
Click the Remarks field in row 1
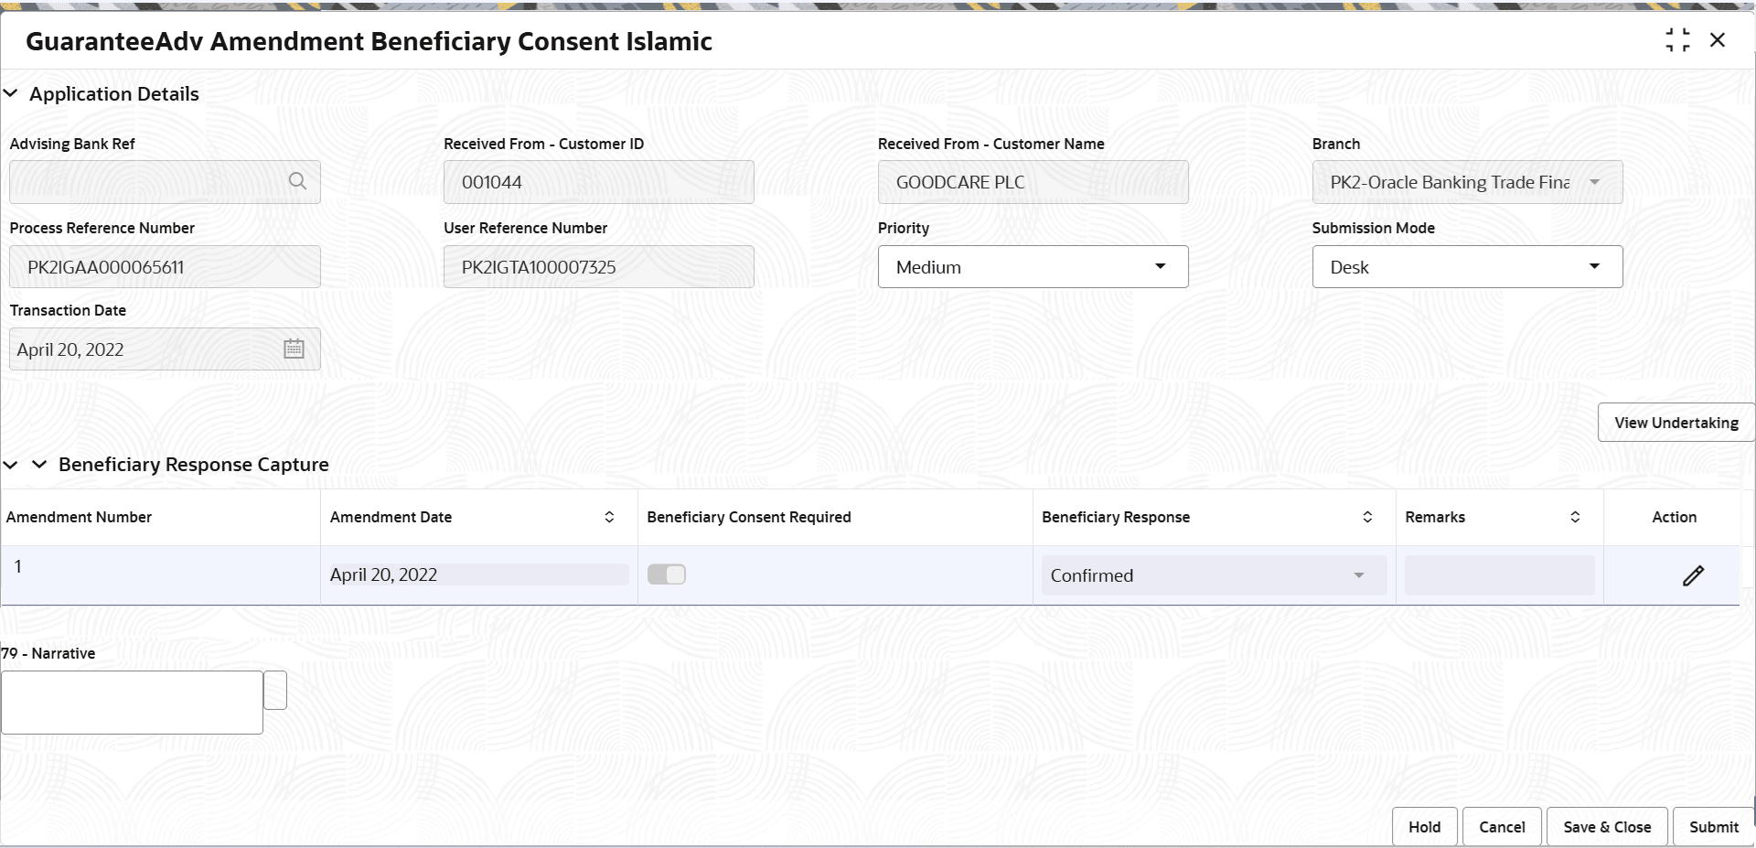(x=1499, y=575)
